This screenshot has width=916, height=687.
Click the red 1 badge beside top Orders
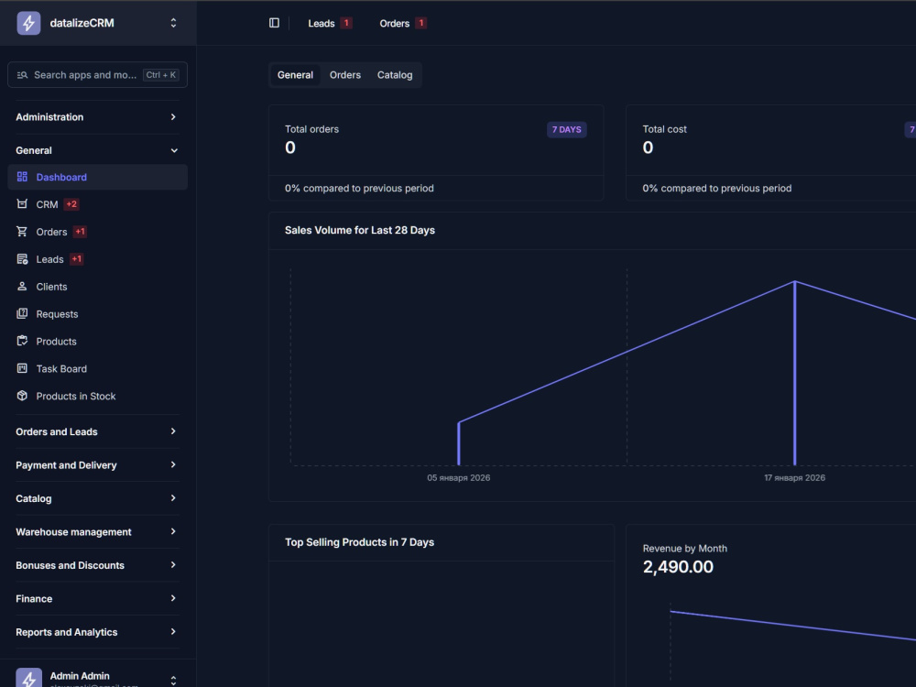point(420,24)
